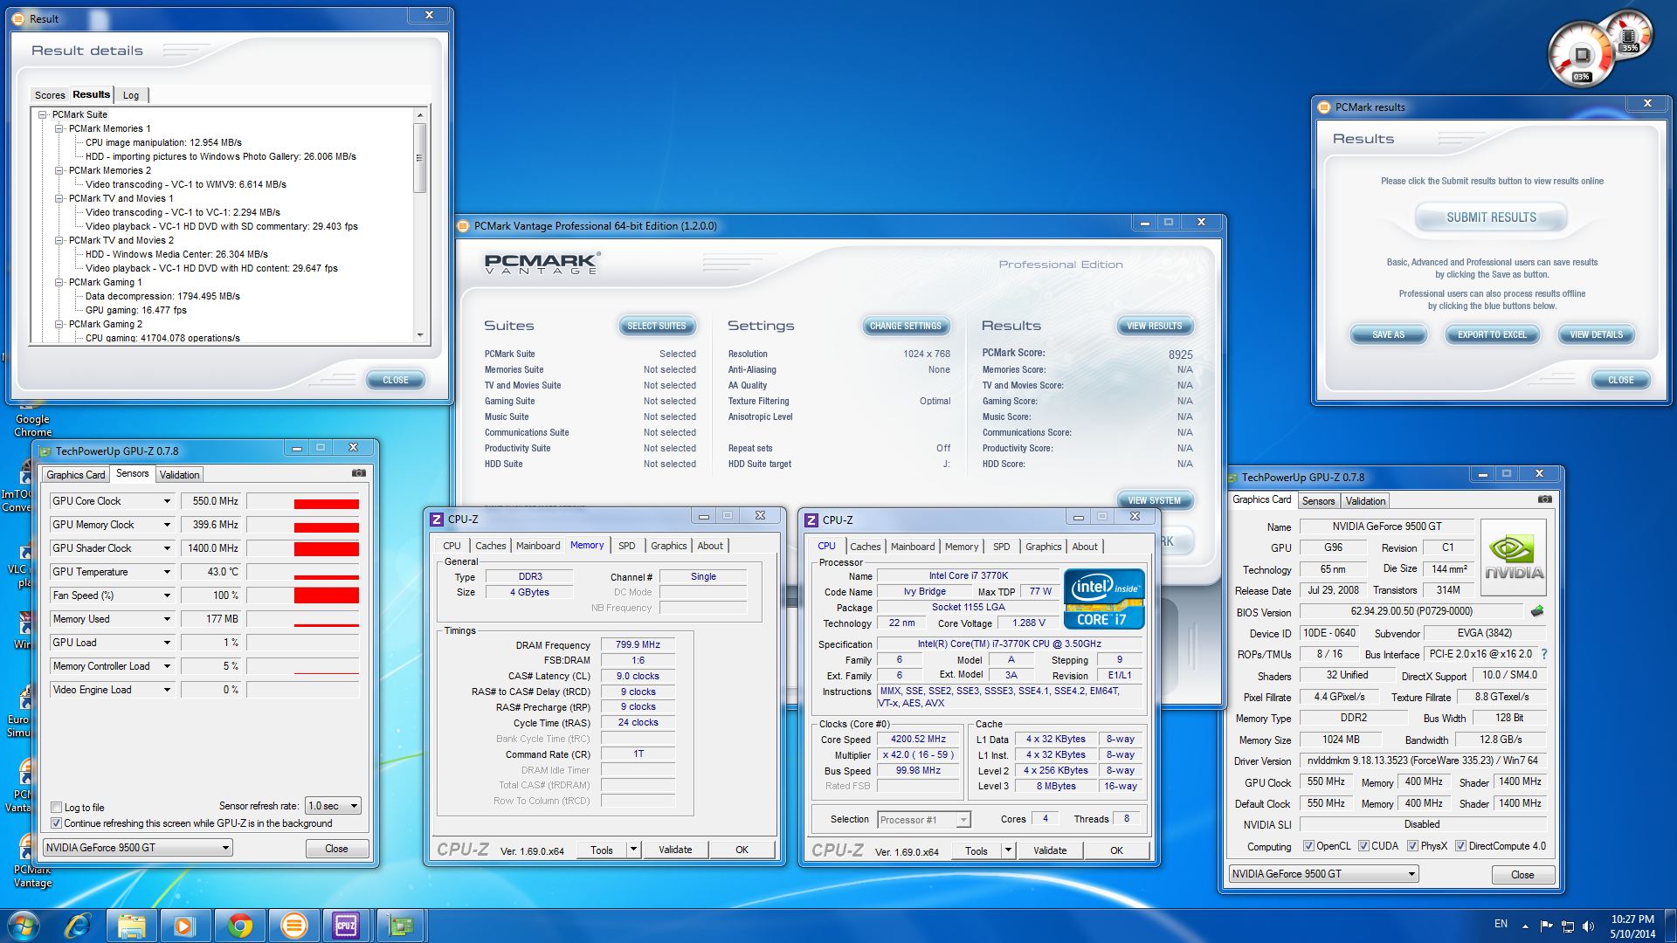Open Sensors tab in GPU-Z Graphics Card window
The height and width of the screenshot is (943, 1677).
1319,501
